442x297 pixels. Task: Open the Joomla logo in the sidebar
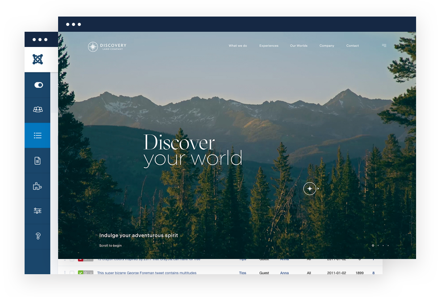pos(38,59)
